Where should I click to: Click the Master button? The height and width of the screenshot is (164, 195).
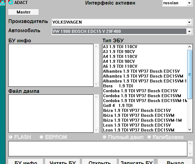[x=23, y=12]
